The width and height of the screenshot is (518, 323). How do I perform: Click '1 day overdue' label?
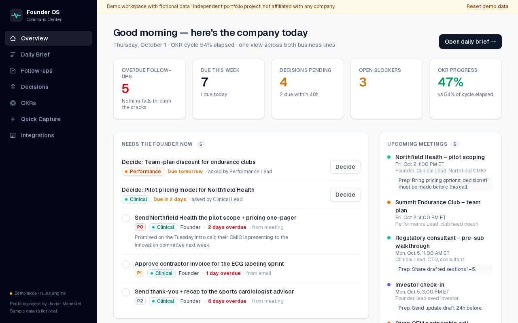pyautogui.click(x=223, y=273)
